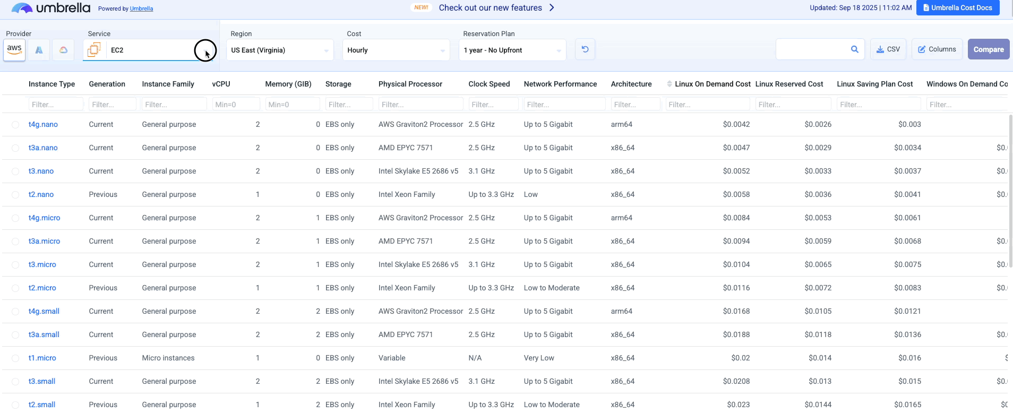This screenshot has height=413, width=1013.
Task: Focus the Linux Reserved Cost filter field
Action: coord(793,105)
